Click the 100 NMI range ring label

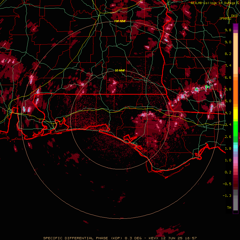point(120,21)
